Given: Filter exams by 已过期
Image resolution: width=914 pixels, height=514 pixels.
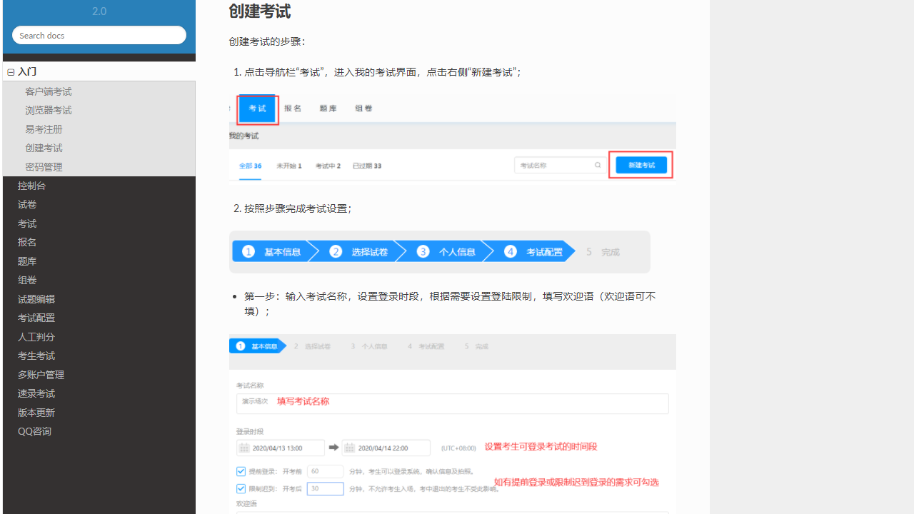Looking at the screenshot, I should (364, 165).
